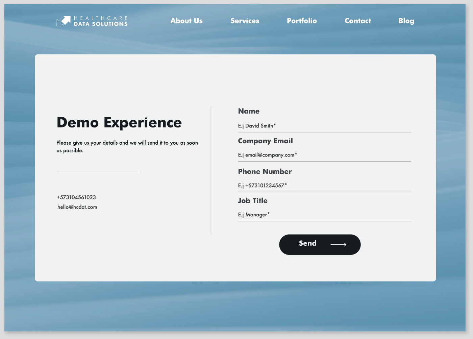Viewport: 473px width, 339px height.
Task: Focus the Name field with David Smith placeholder
Action: (x=324, y=126)
